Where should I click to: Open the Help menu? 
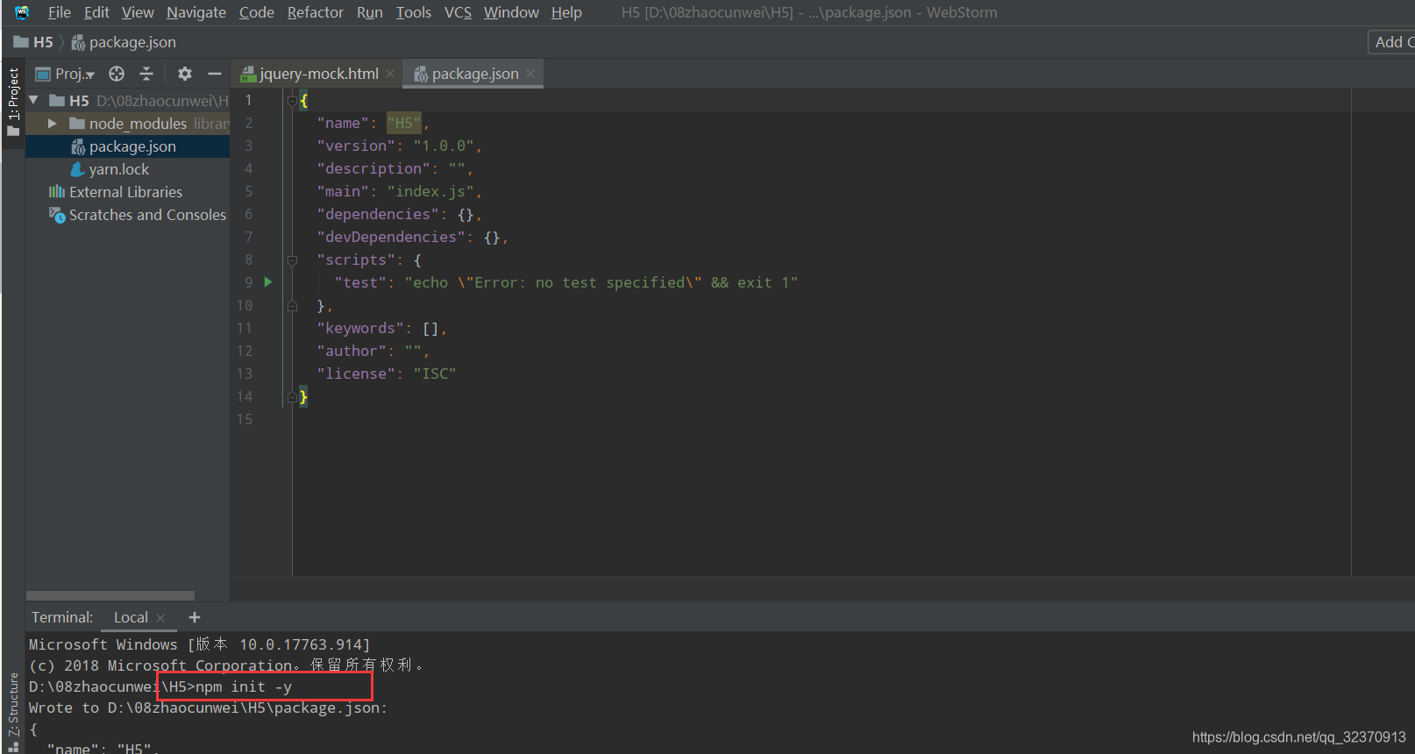click(566, 12)
